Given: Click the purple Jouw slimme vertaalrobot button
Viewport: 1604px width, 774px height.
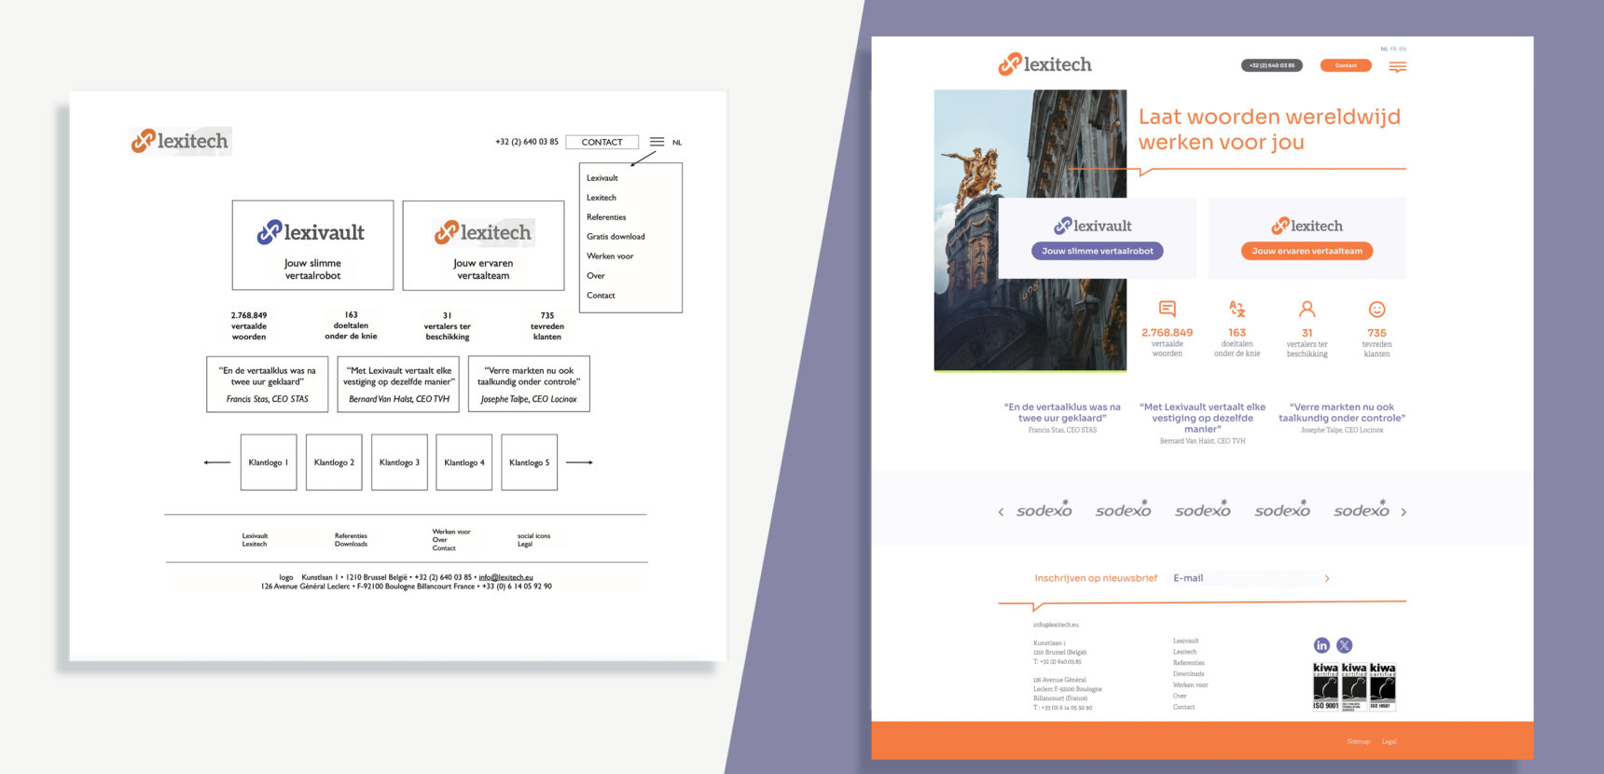Looking at the screenshot, I should pos(1097,251).
